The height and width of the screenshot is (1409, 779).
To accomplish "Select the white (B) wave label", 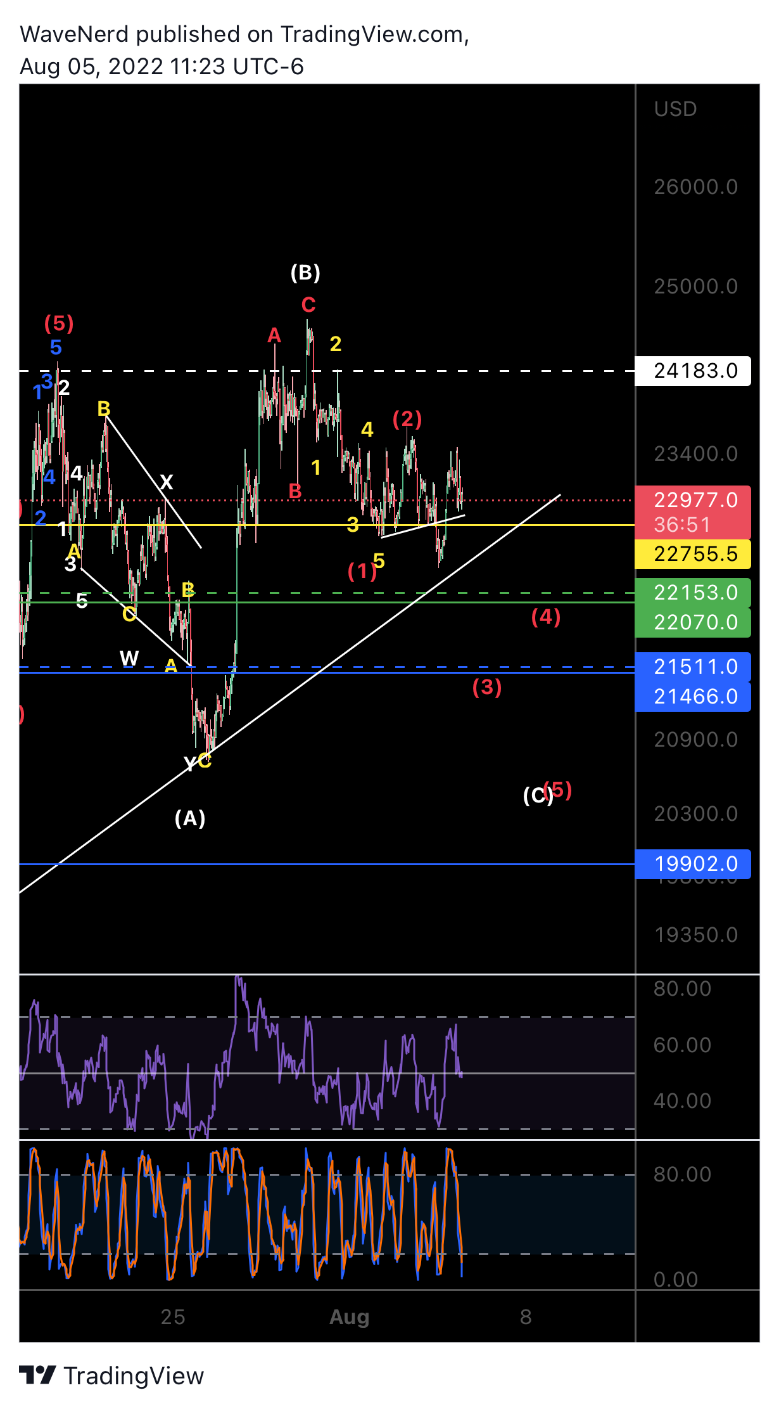I will pos(305,273).
